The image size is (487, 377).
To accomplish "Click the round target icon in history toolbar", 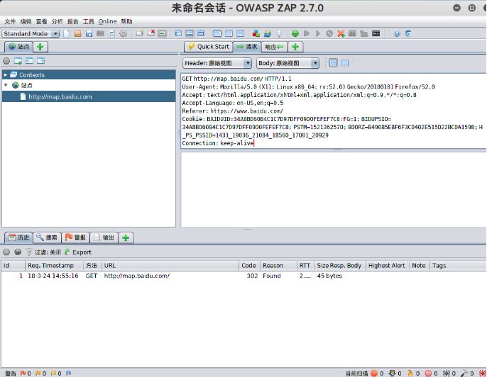I will tap(6, 252).
